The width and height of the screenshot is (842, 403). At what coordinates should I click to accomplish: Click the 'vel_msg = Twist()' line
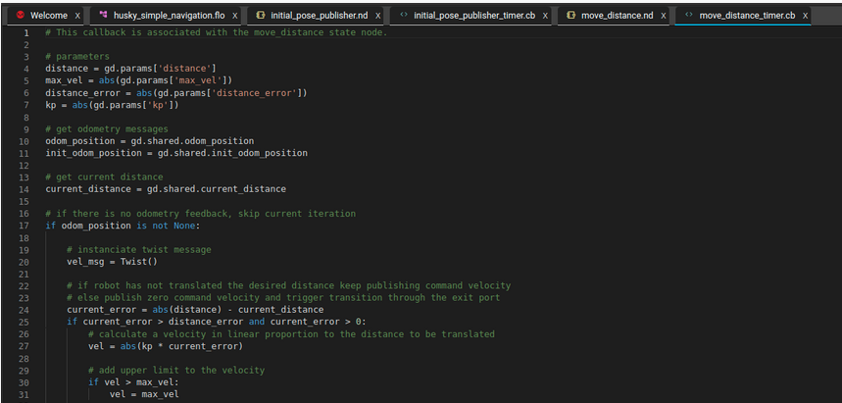tap(112, 262)
